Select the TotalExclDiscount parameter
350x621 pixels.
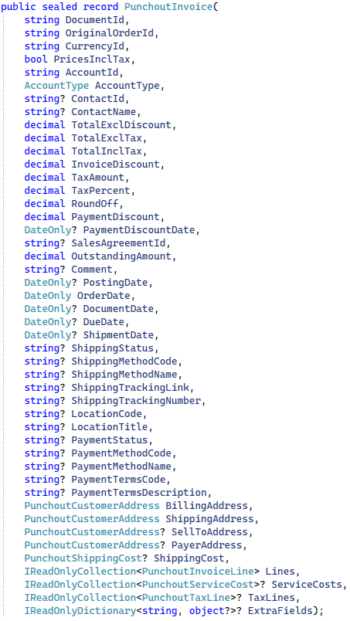[121, 125]
